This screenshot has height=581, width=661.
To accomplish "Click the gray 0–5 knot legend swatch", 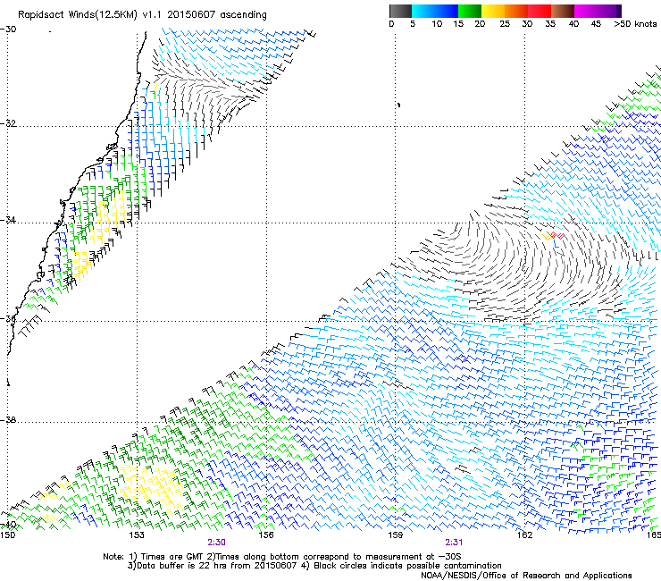I will (400, 11).
